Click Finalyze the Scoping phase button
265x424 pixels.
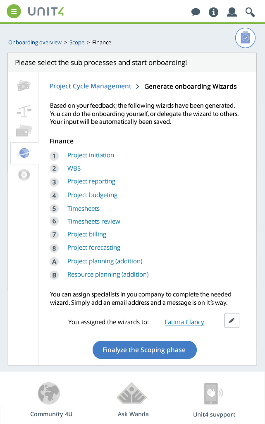(145, 350)
